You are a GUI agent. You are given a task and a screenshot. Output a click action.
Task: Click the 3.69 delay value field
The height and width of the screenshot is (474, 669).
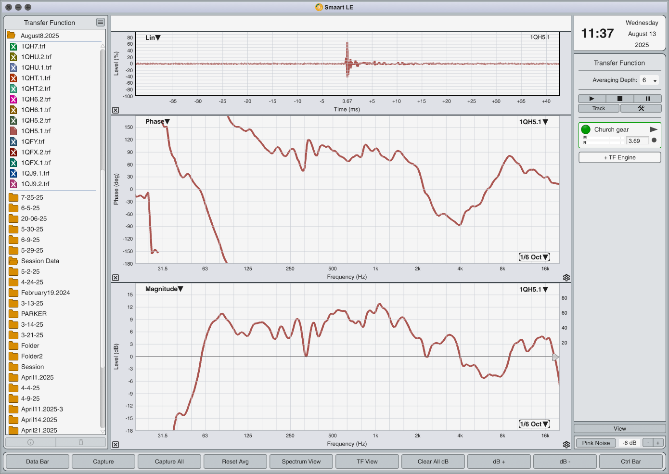pyautogui.click(x=637, y=141)
